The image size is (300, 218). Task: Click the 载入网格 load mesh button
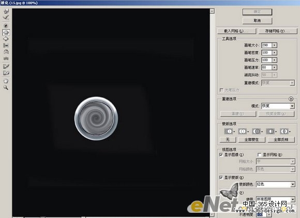(x=236, y=31)
